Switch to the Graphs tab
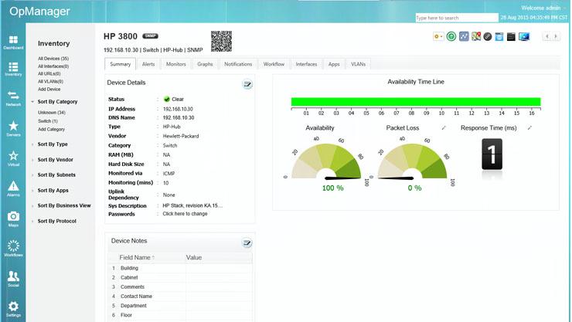 [x=205, y=64]
